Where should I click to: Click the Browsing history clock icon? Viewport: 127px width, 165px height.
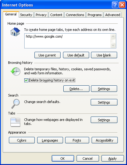pyautogui.click(x=16, y=72)
